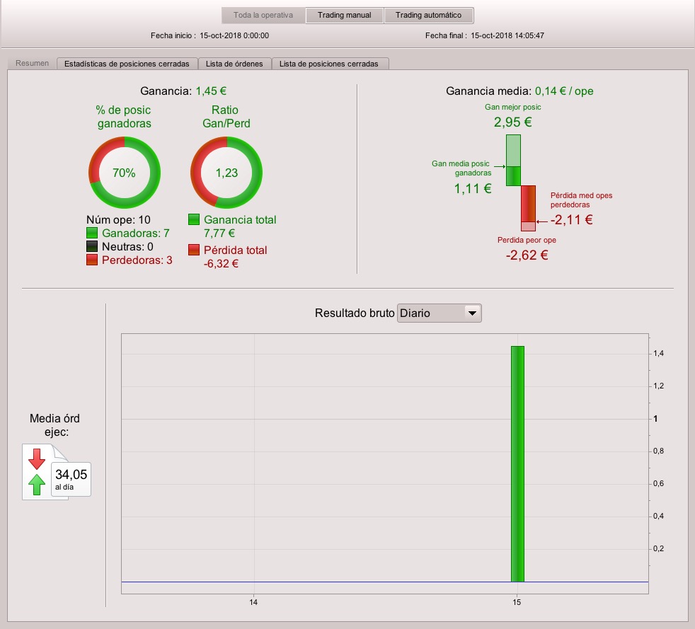The height and width of the screenshot is (629, 695).
Task: Click the Fecha inicio 15-oct-2018 0:00:00 value
Action: [234, 35]
